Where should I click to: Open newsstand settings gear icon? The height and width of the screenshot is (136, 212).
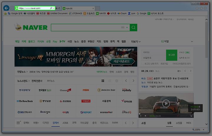tap(117, 81)
